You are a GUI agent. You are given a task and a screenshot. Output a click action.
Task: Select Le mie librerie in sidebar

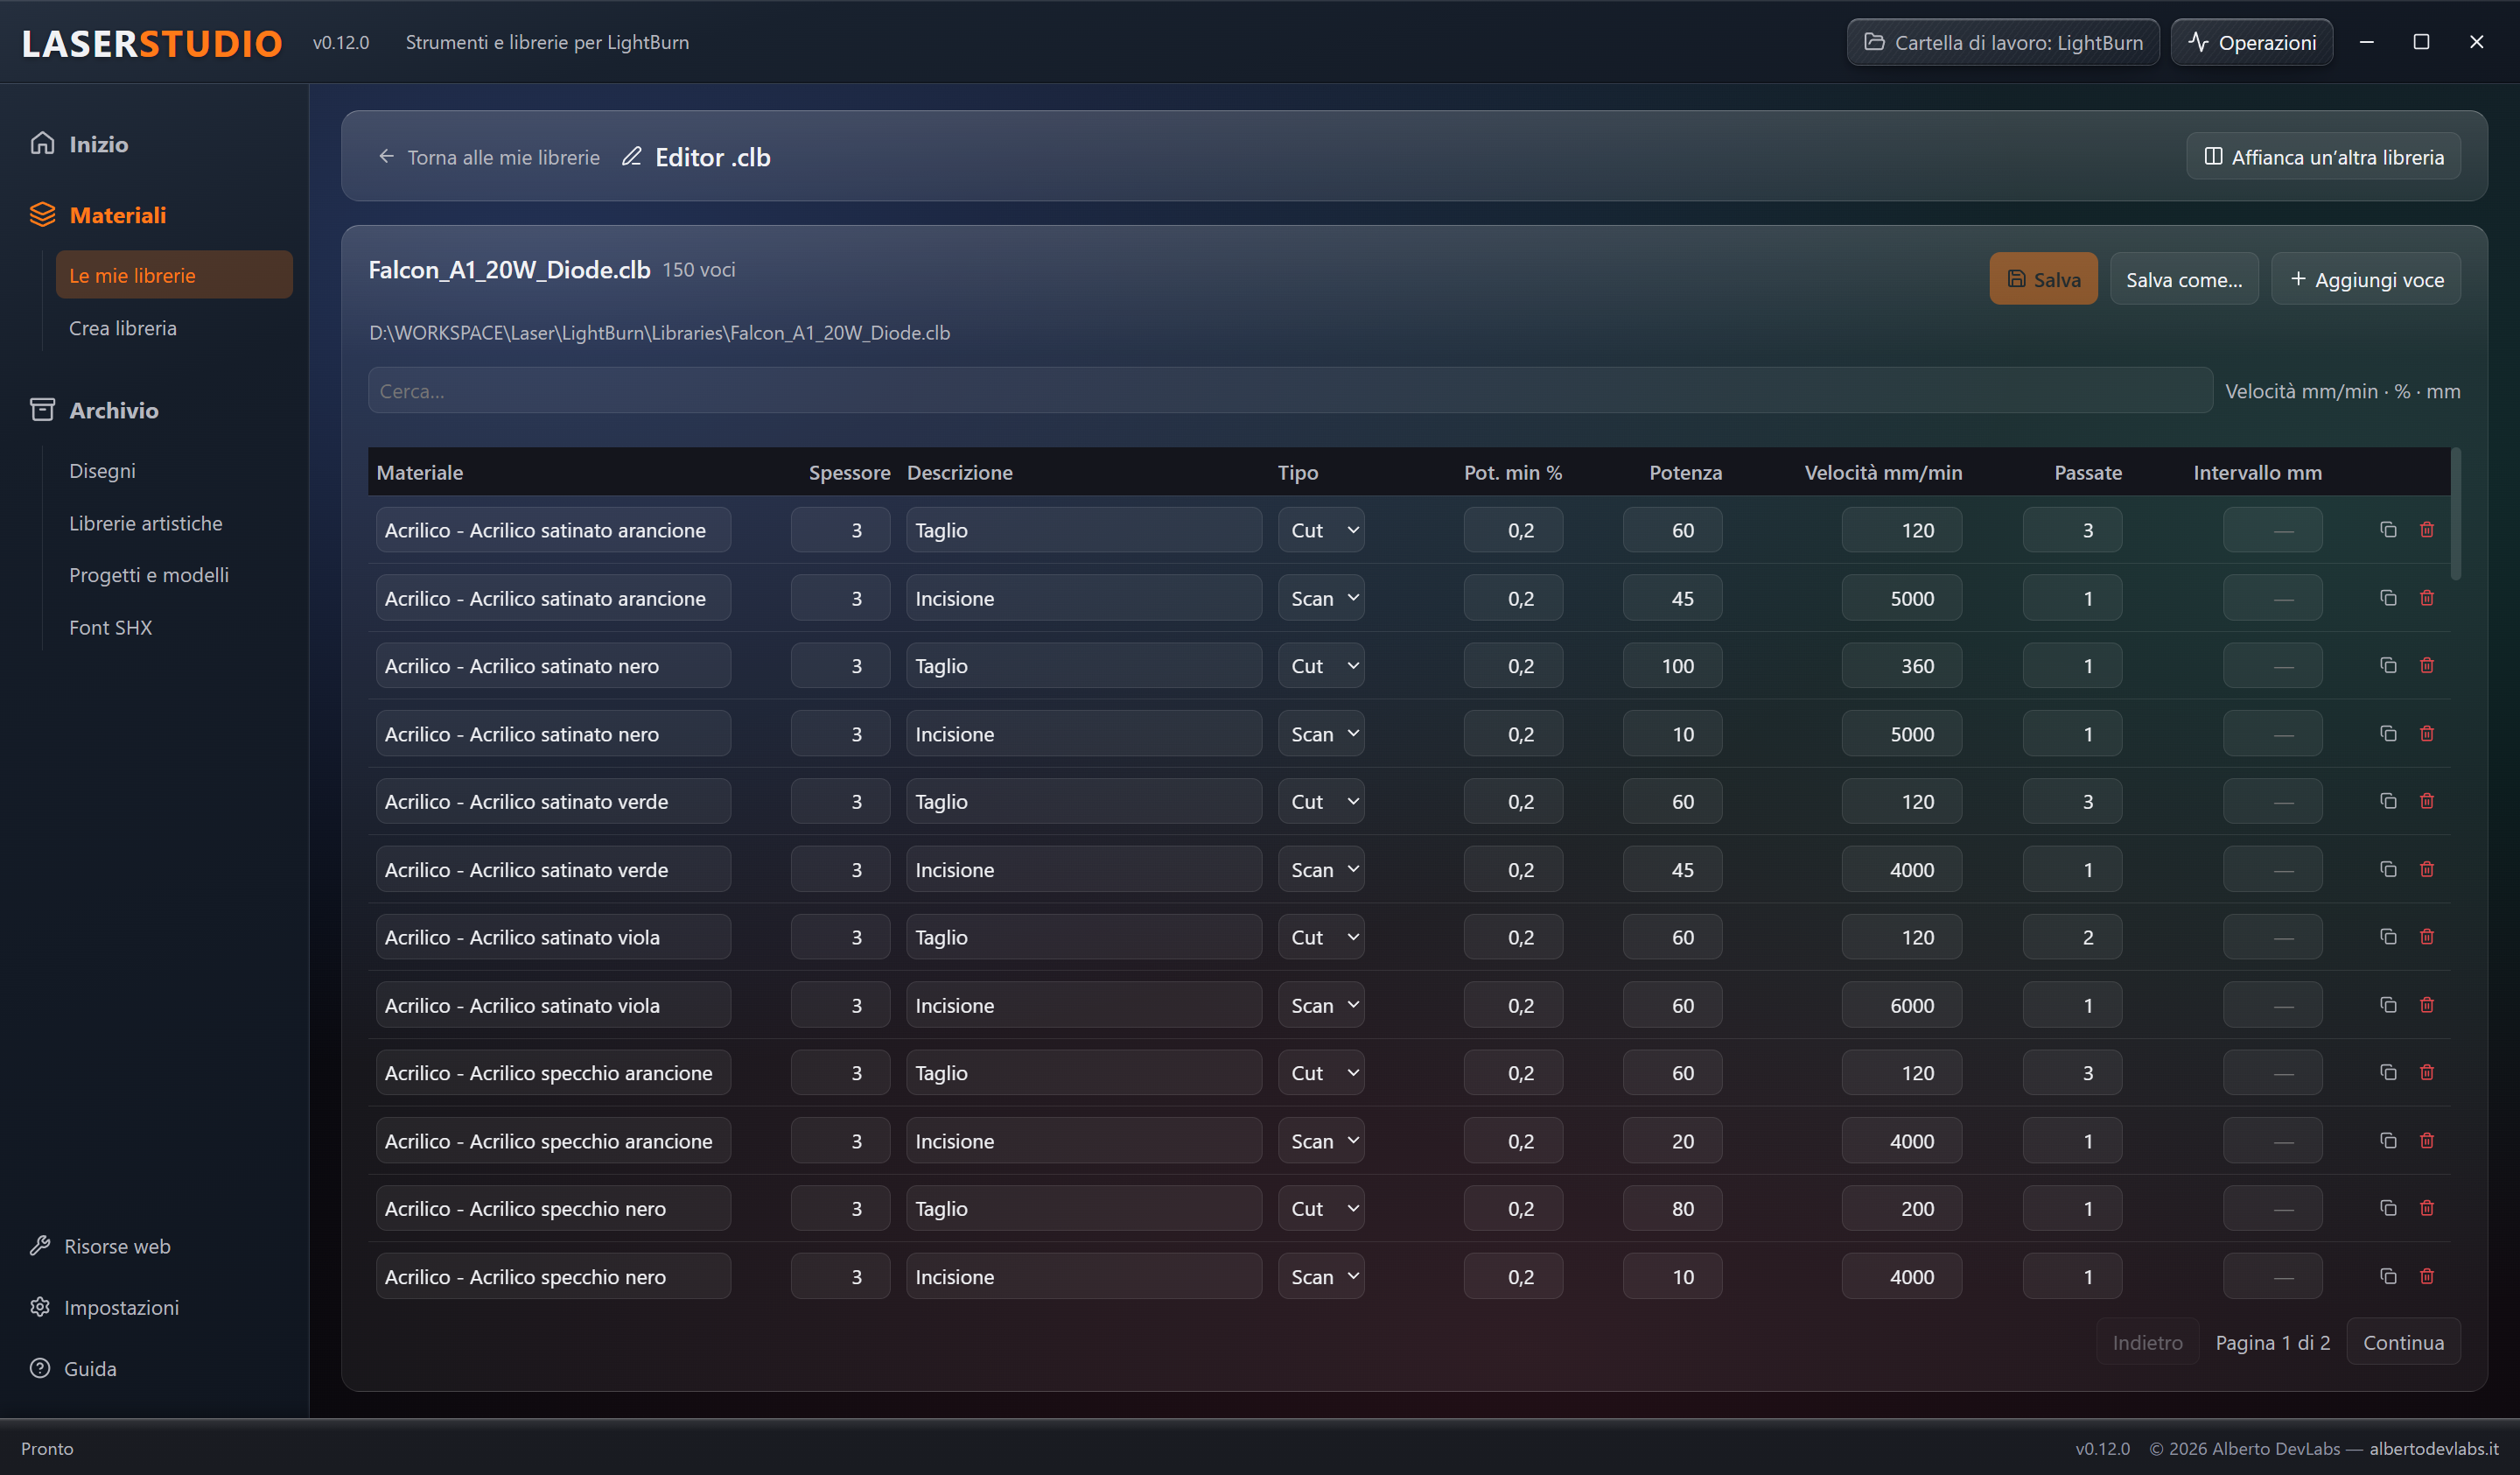coord(174,275)
